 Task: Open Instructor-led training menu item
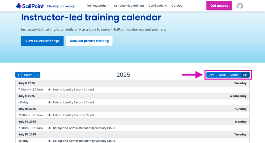129,6
